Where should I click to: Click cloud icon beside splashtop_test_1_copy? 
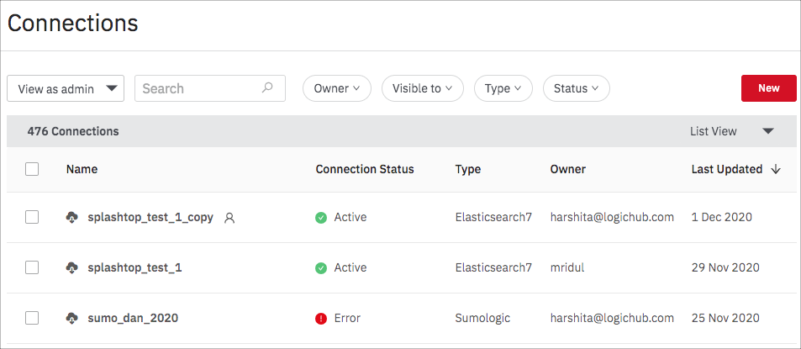point(72,218)
